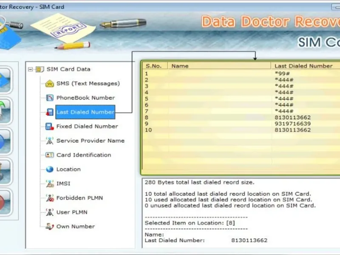Click 'Selected Item on Location: [8]' text
Image resolution: width=340 pixels, height=255 pixels.
pyautogui.click(x=190, y=223)
